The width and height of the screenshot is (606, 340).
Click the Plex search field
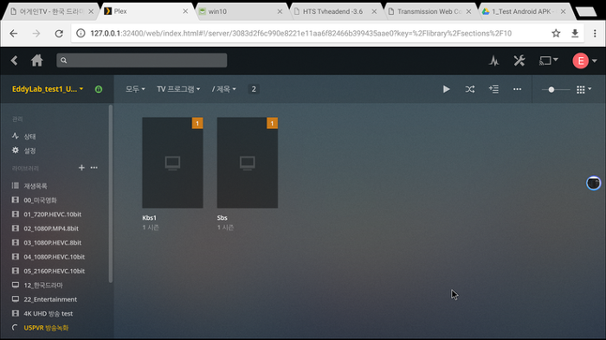[x=142, y=61]
